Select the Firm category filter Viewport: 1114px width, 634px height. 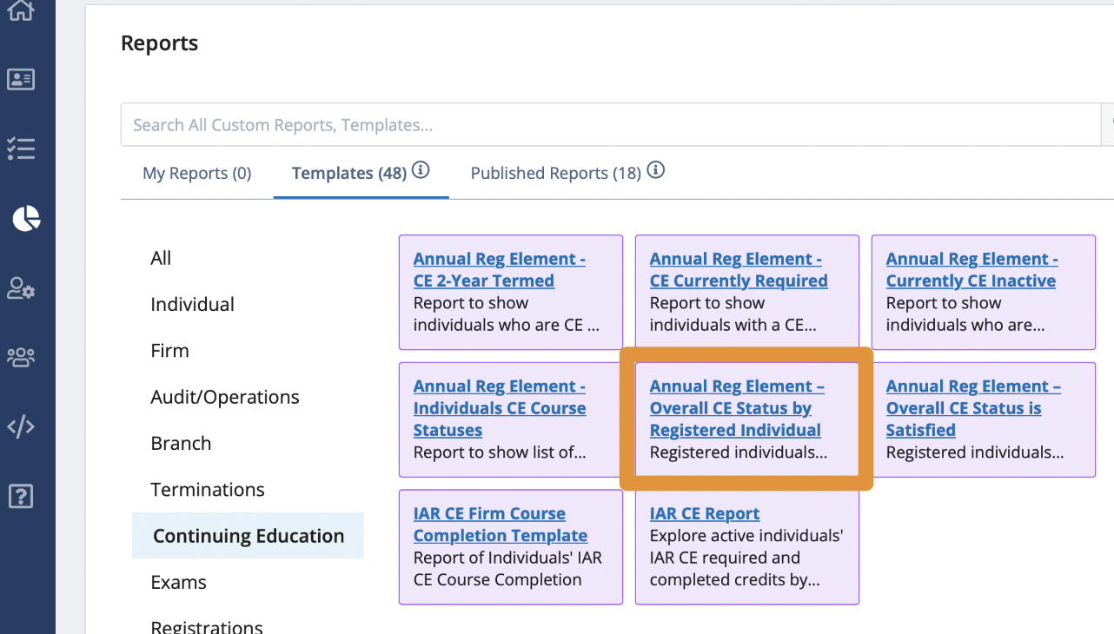coord(170,351)
